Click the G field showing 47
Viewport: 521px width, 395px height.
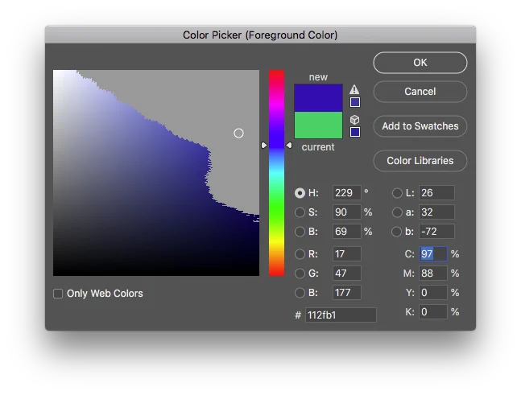[x=347, y=274]
